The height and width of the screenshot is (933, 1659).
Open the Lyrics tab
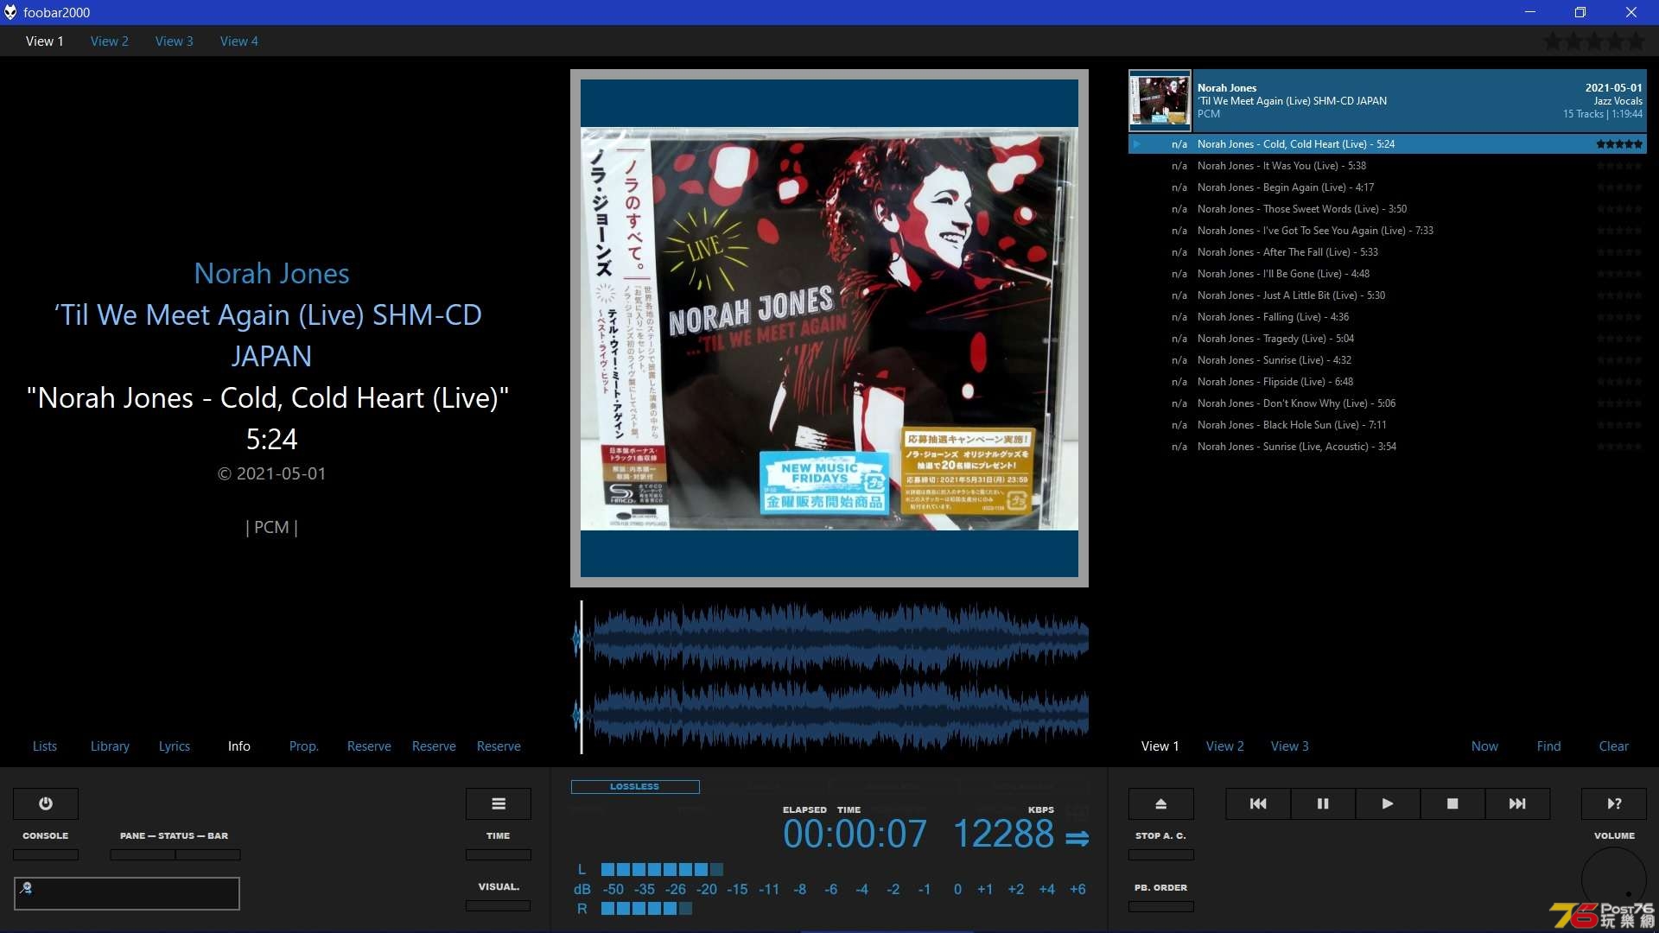pos(175,746)
